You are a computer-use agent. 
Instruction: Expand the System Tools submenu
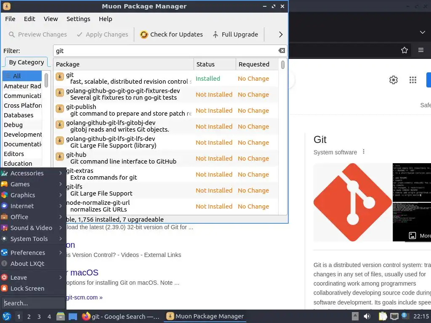[x=32, y=239]
